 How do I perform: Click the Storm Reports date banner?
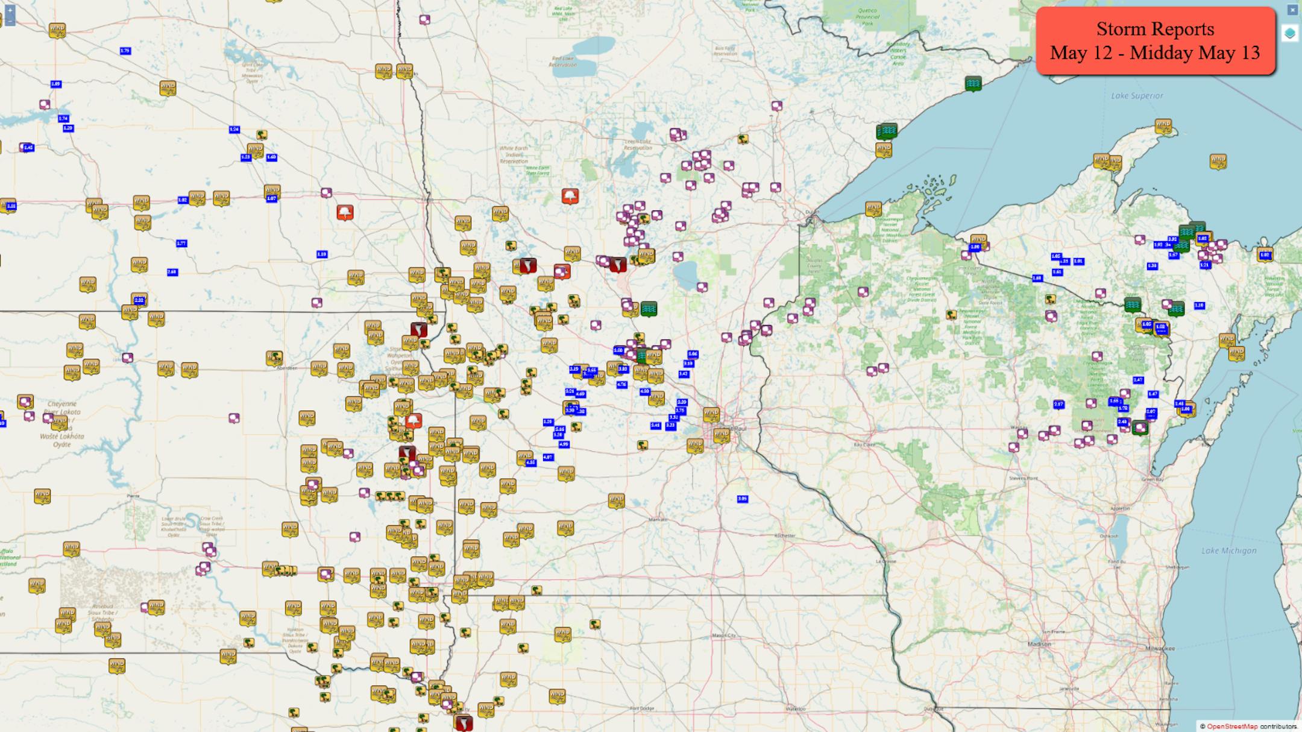click(1155, 41)
